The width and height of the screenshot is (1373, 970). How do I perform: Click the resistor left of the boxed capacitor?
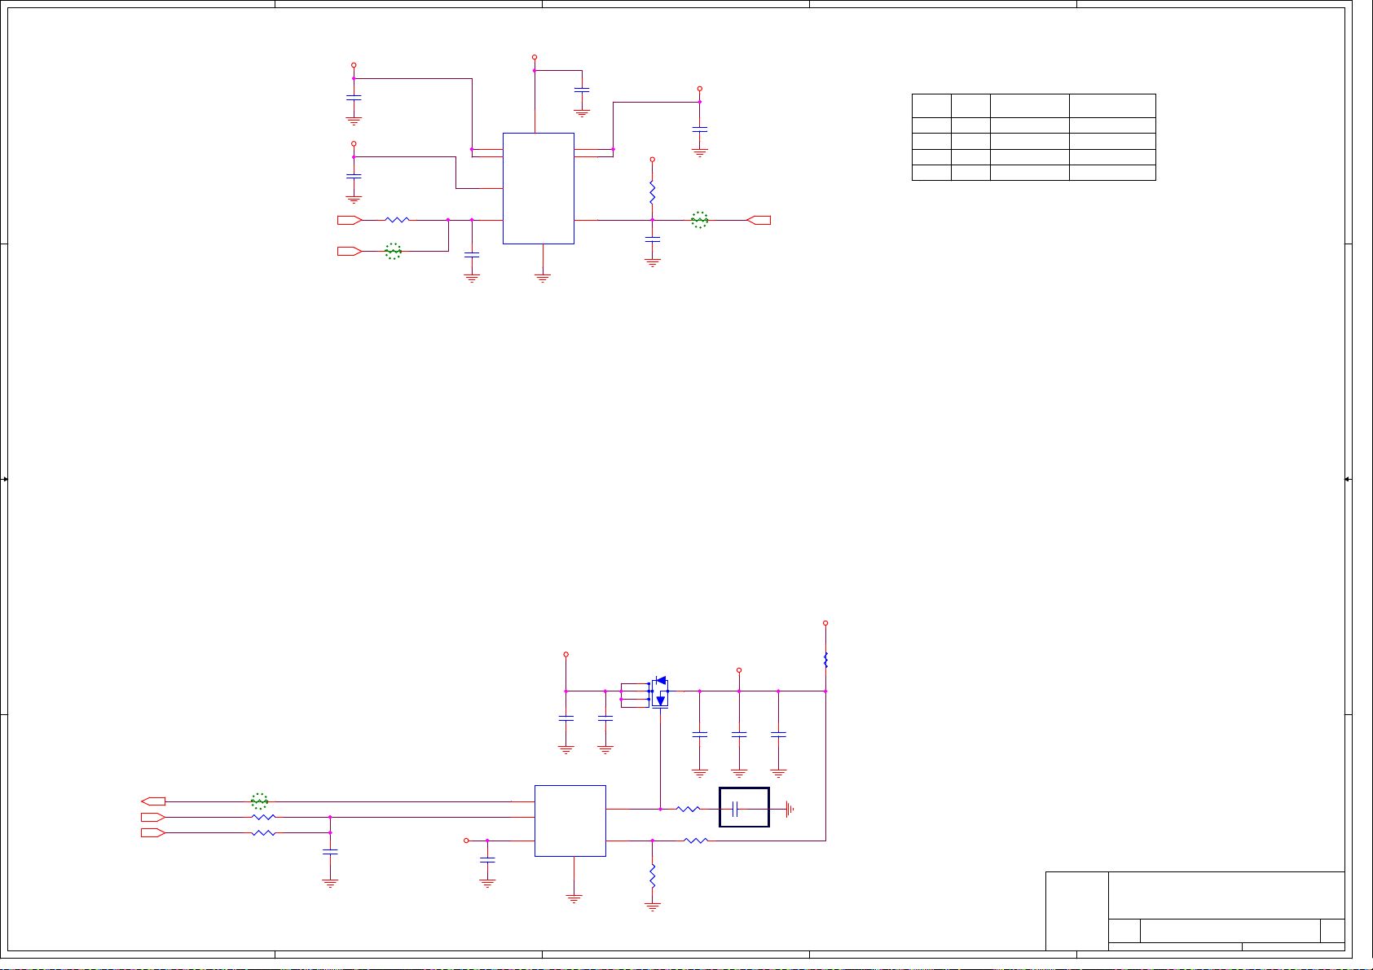[x=689, y=809]
